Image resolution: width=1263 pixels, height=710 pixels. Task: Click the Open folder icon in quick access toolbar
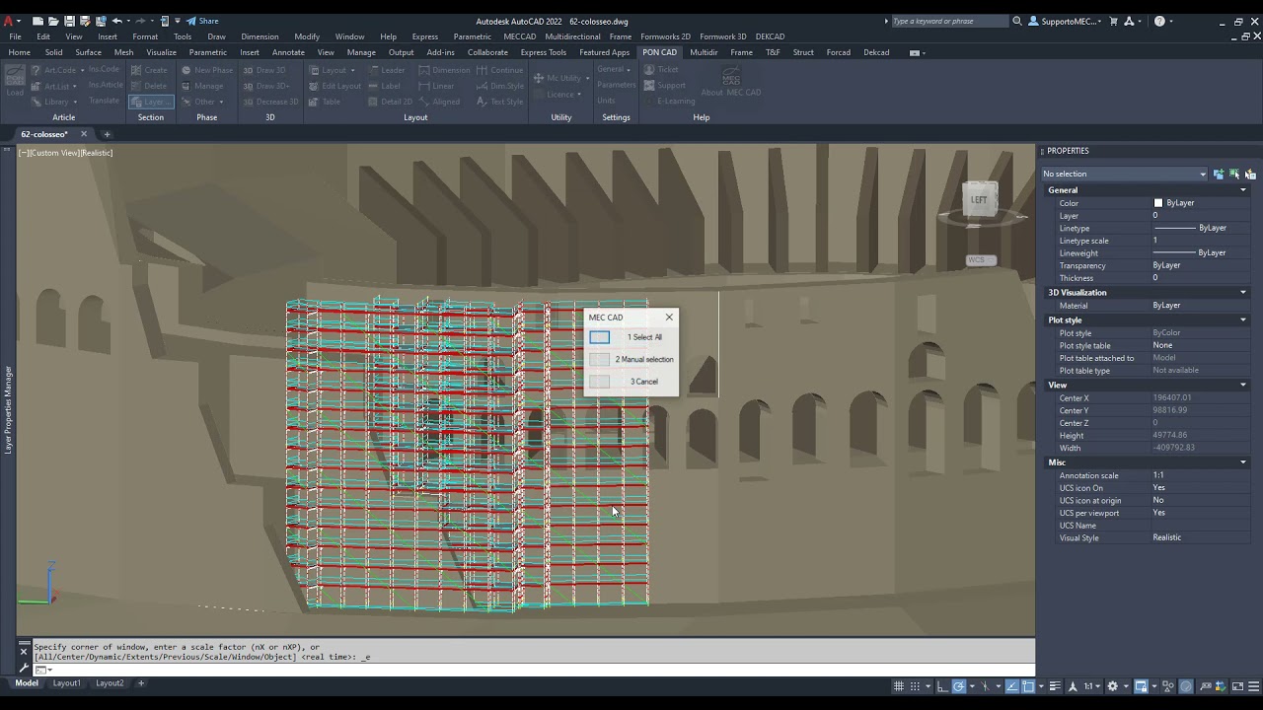(53, 21)
